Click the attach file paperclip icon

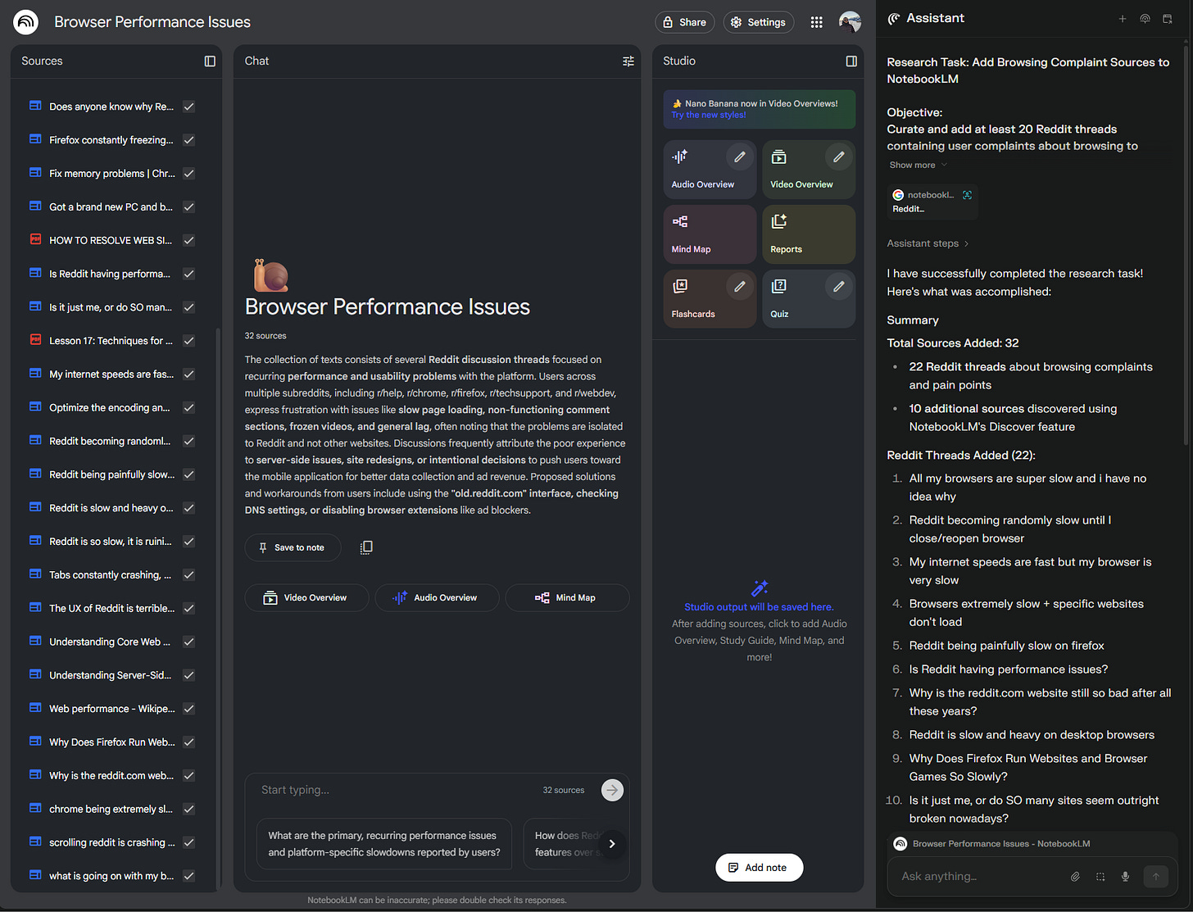tap(1075, 876)
